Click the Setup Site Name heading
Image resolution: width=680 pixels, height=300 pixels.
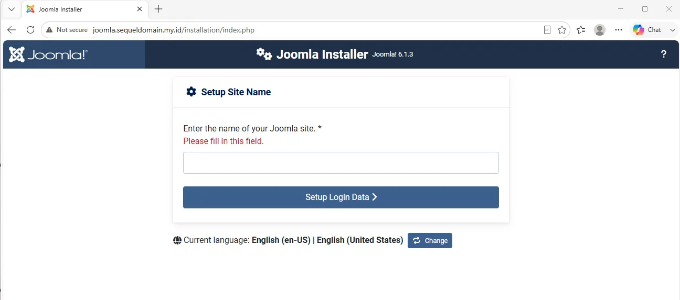pos(236,92)
